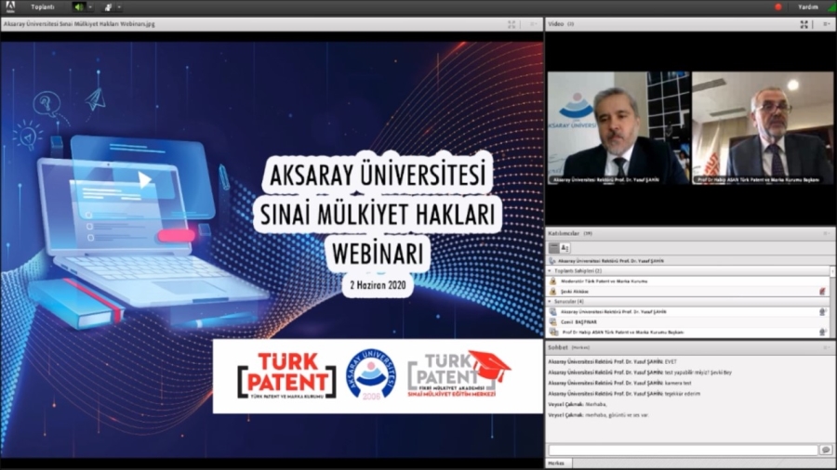837x470 pixels.
Task: Maximize the Share pod to full screen
Action: pos(511,24)
